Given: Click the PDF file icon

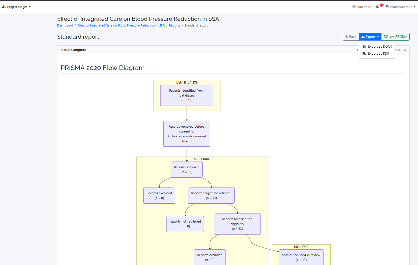Looking at the screenshot, I should pos(364,54).
